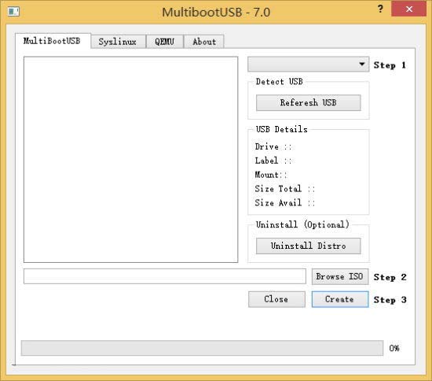Click the MultibootUSB app icon in title bar
The height and width of the screenshot is (381, 432).
click(13, 12)
